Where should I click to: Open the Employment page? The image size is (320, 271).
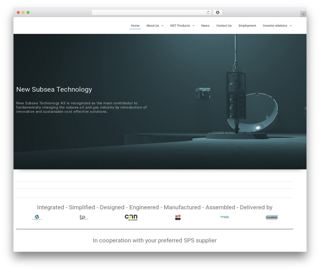click(247, 25)
